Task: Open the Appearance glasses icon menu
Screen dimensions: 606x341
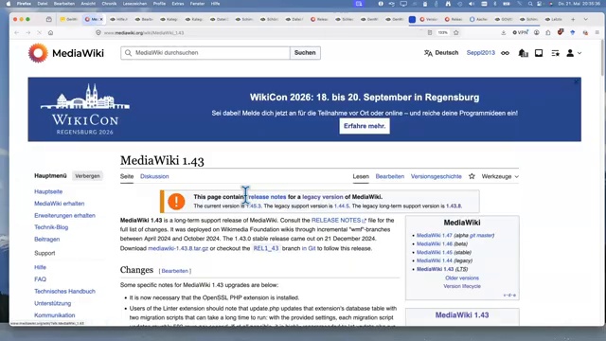Action: pyautogui.click(x=505, y=53)
